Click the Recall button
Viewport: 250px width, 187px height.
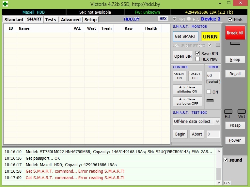coord(235,74)
